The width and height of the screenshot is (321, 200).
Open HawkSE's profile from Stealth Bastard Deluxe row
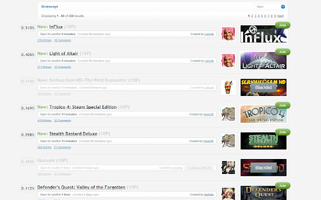pyautogui.click(x=209, y=141)
